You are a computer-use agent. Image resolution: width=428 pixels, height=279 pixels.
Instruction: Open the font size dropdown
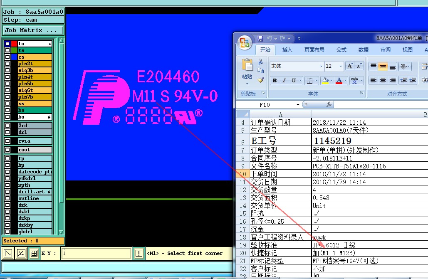click(x=341, y=66)
